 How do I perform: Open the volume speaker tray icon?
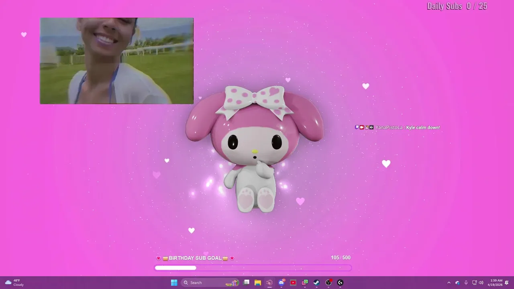tap(481, 283)
